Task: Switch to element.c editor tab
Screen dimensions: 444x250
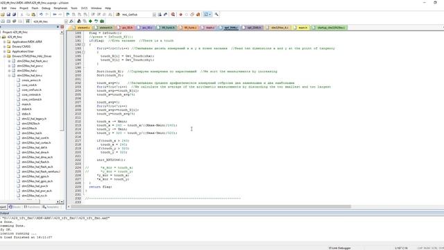Action: 81,28
